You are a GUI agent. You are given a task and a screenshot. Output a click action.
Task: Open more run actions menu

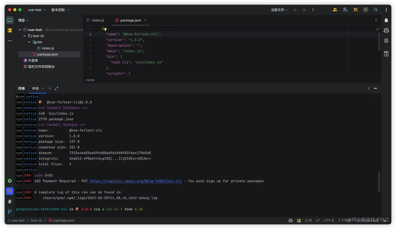(313, 10)
